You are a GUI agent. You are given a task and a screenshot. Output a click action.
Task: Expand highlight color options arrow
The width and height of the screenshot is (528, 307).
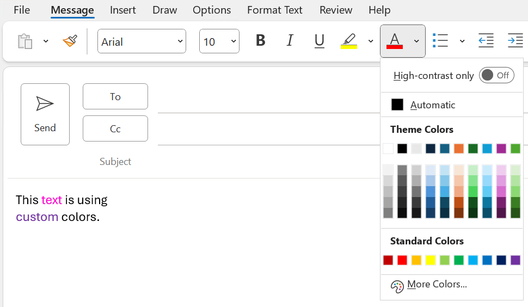[371, 41]
